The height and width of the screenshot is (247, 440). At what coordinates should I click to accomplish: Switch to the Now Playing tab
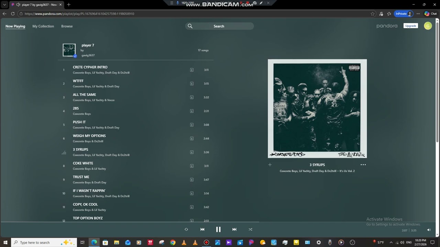pos(15,26)
